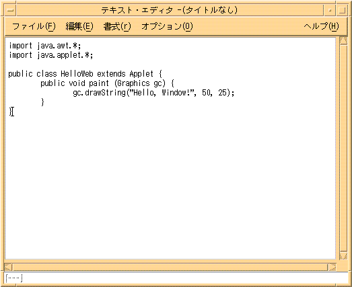Click the maximize window button

[x=342, y=10]
